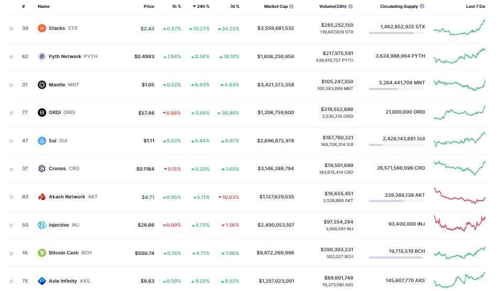The image size is (500, 291).
Task: Click the Akash Network 7d -10.03% value
Action: (x=229, y=197)
